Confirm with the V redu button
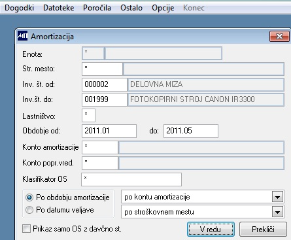291x240 pixels. pyautogui.click(x=211, y=230)
